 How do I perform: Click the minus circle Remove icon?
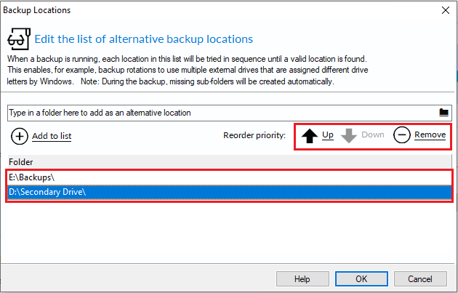[401, 135]
